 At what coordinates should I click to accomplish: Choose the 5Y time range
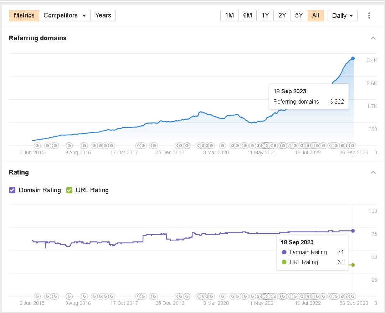(299, 16)
